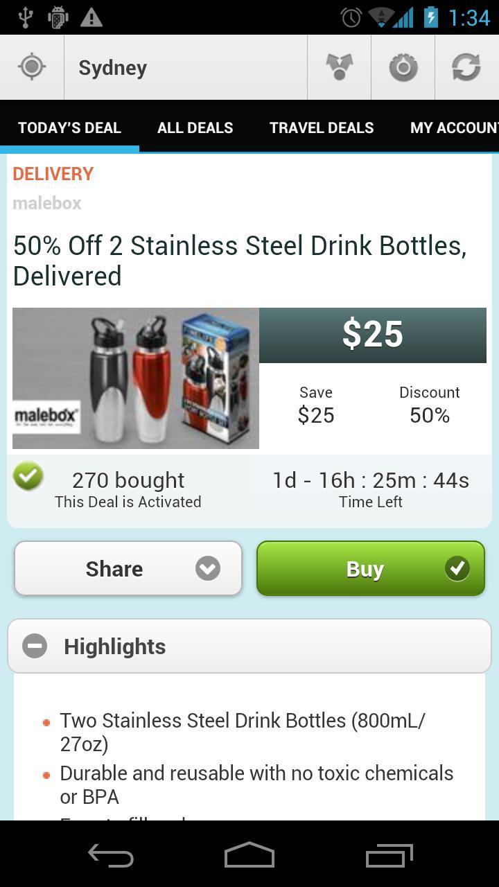
Task: Collapse the Highlights section
Action: point(35,646)
